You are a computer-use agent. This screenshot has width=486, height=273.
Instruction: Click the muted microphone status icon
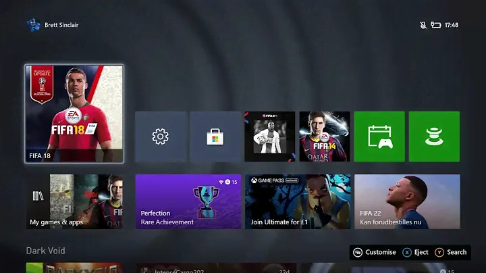pos(422,25)
